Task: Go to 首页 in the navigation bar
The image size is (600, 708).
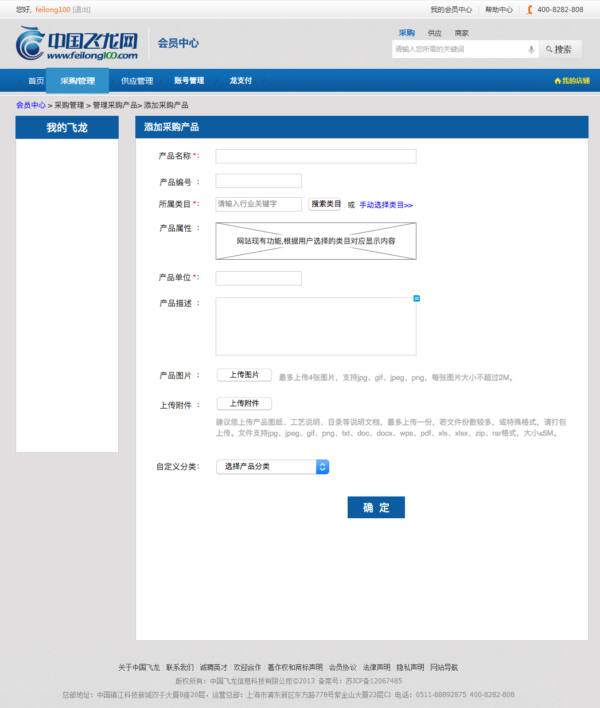Action: [36, 81]
